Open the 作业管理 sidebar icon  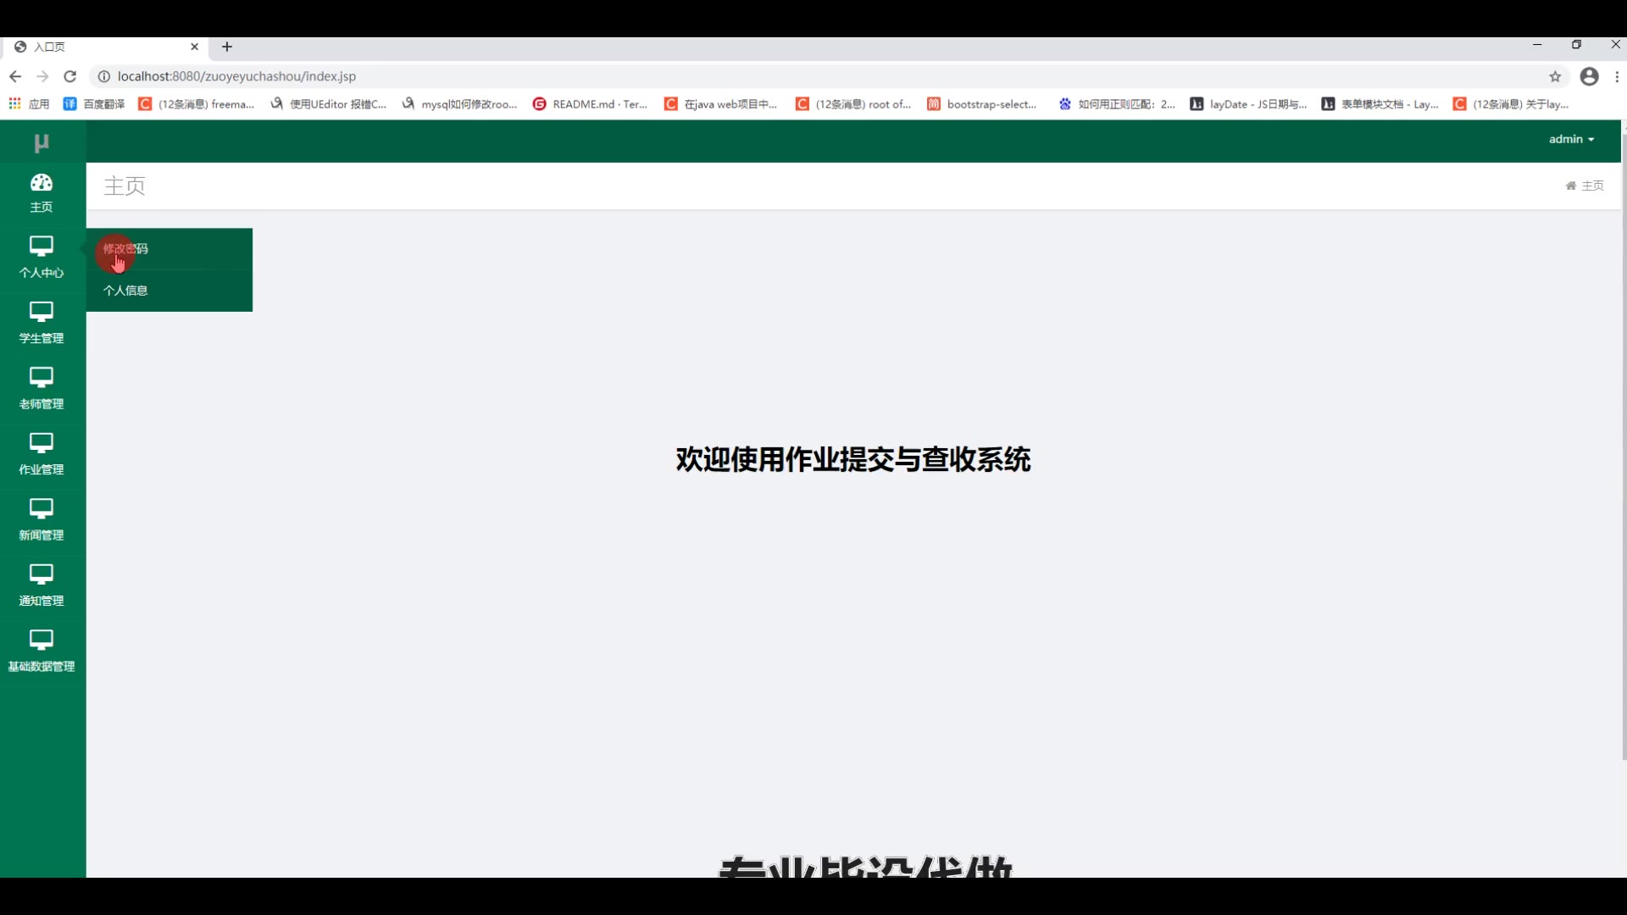[x=41, y=443]
